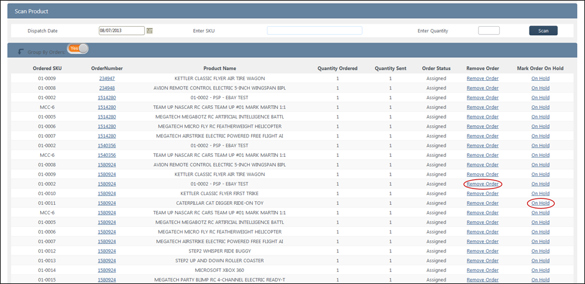The height and width of the screenshot is (284, 585).
Task: Open order number 234947
Action: pos(107,78)
